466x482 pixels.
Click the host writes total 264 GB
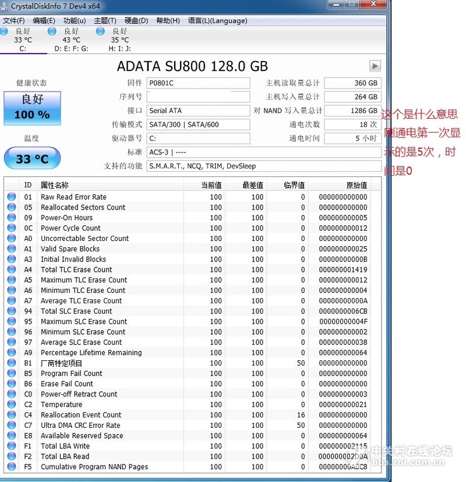point(353,97)
